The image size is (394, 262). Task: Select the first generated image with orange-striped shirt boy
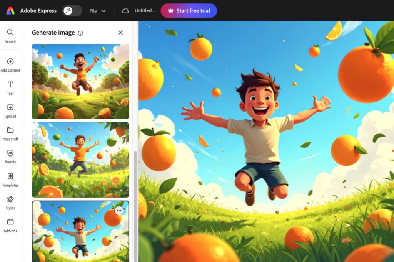pos(80,81)
